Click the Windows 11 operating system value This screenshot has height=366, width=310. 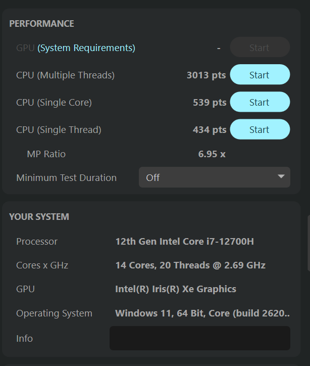click(x=202, y=313)
